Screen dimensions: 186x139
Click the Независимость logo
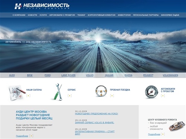click(42, 6)
